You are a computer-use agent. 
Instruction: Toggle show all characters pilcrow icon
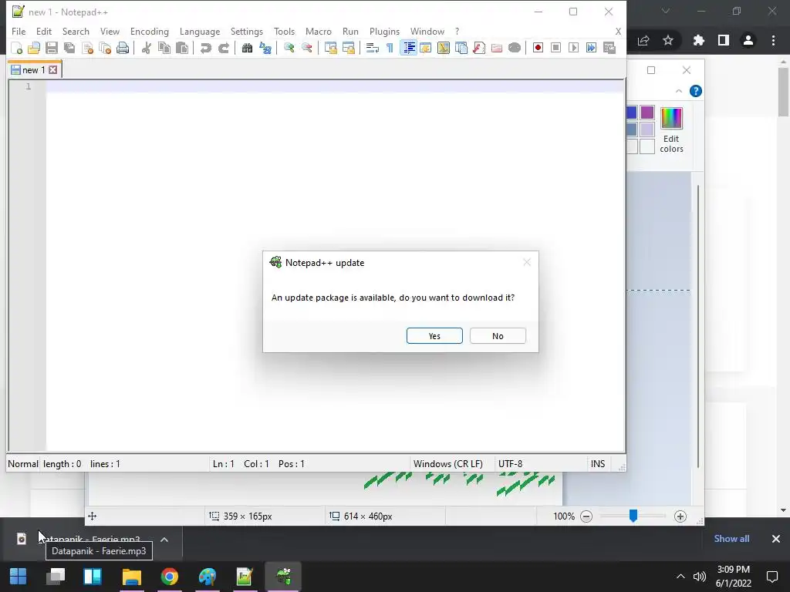pyautogui.click(x=390, y=48)
